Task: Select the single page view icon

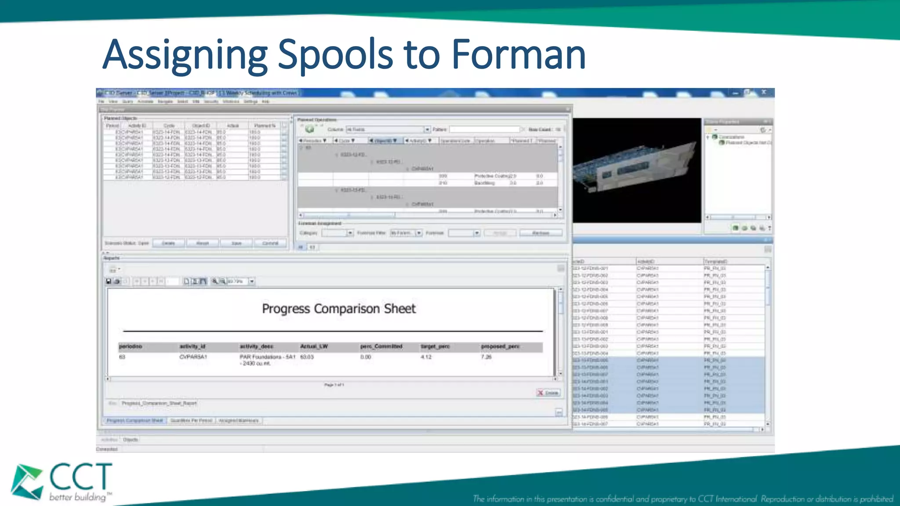Action: click(187, 281)
